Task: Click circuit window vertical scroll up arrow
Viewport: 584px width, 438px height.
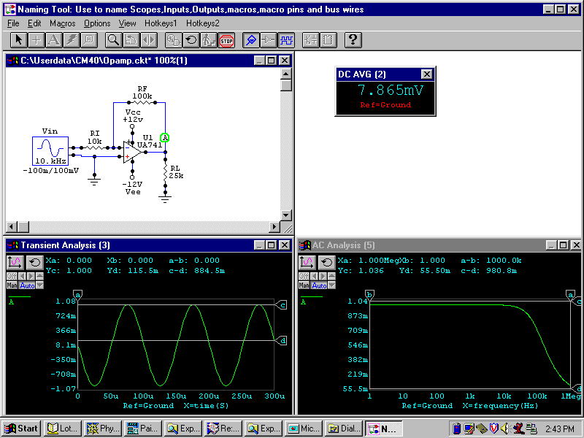Action: 285,74
